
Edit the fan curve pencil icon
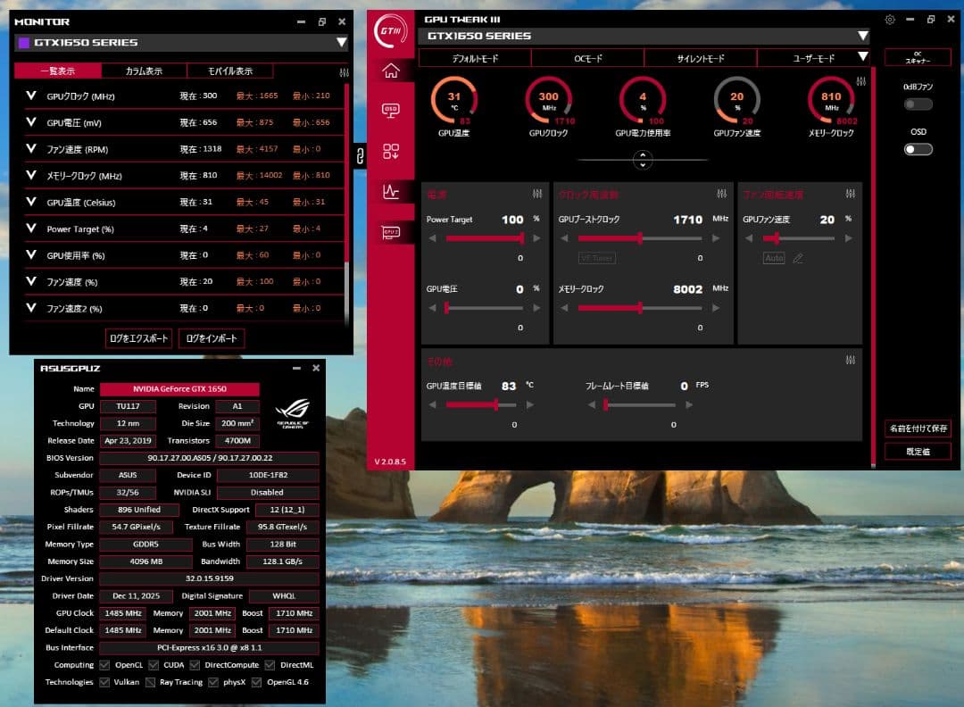[798, 258]
